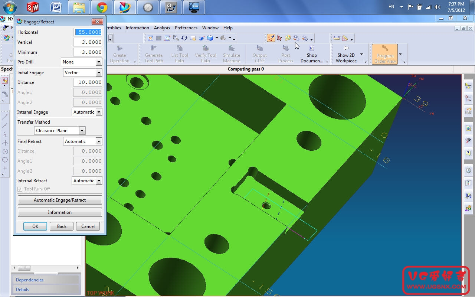Screen dimensions: 475x297
Task: Select the Point plus tool in left toolbar
Action: [5, 169]
